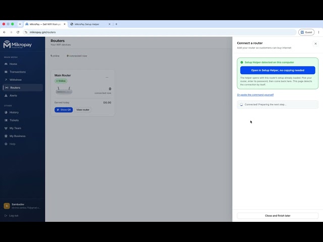Close the MikroPay Sell WiFi tab
Screen dimensions: 323x242
65,24
